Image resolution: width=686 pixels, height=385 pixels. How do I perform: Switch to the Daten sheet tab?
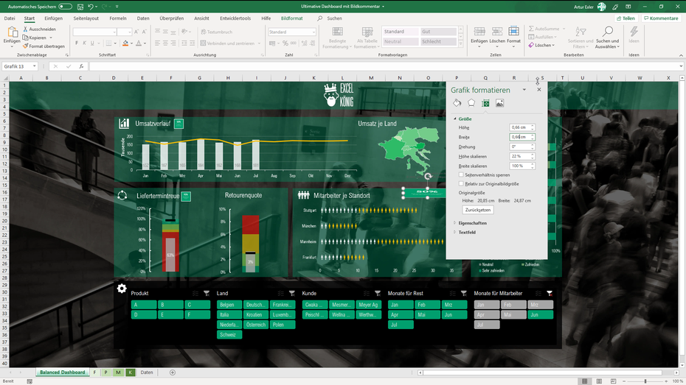click(x=147, y=372)
